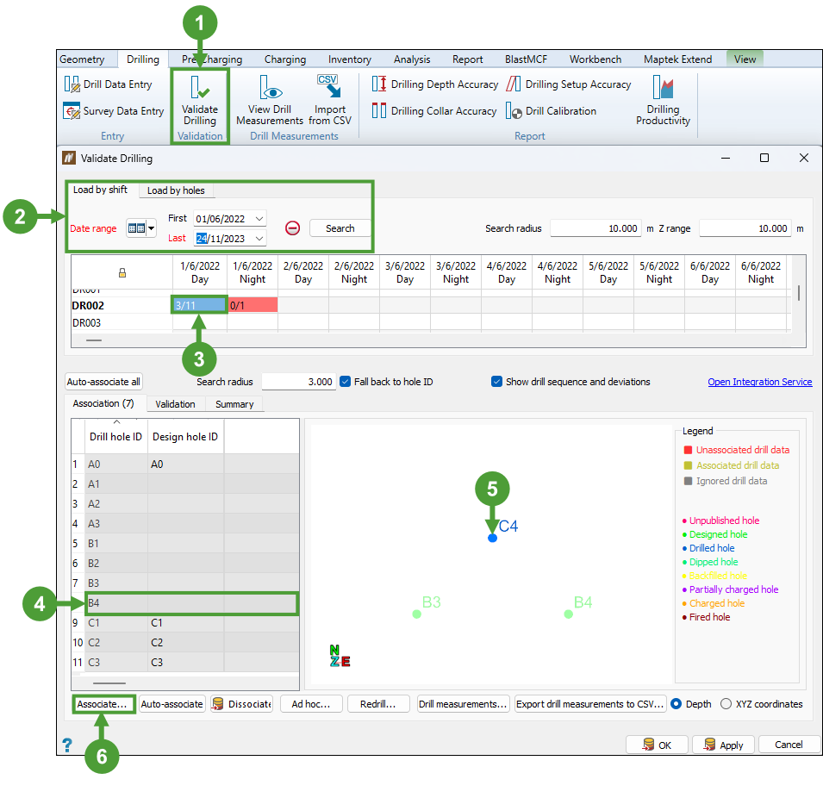Click the Redrill… button
This screenshot has height=798, width=823.
point(378,704)
